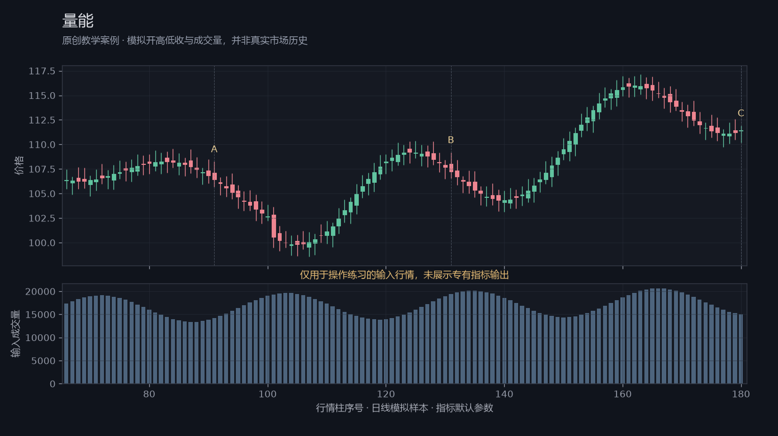
Task: Click the 102.5 price tick label
Action: 42,219
